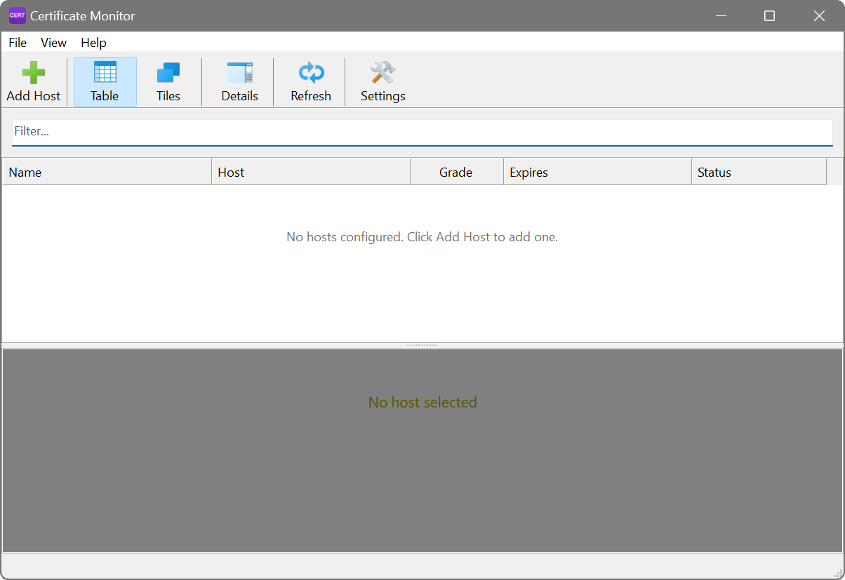The image size is (845, 580).
Task: Open the Details view from the toolbar
Action: tap(239, 79)
